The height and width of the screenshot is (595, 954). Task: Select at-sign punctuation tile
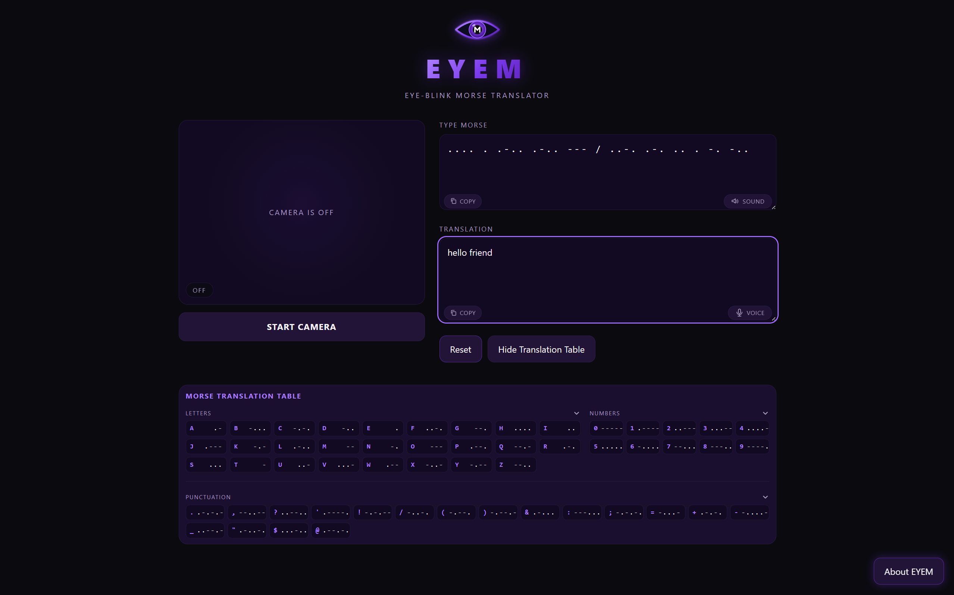point(331,531)
